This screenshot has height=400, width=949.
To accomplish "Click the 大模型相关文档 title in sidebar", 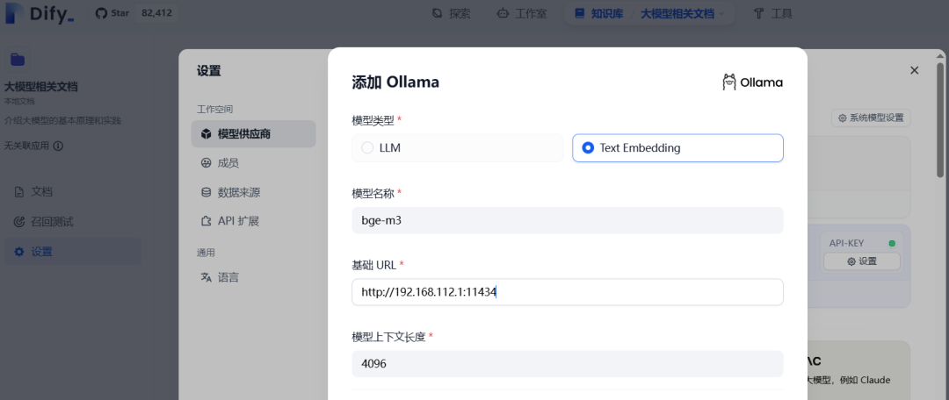I will pyautogui.click(x=41, y=87).
